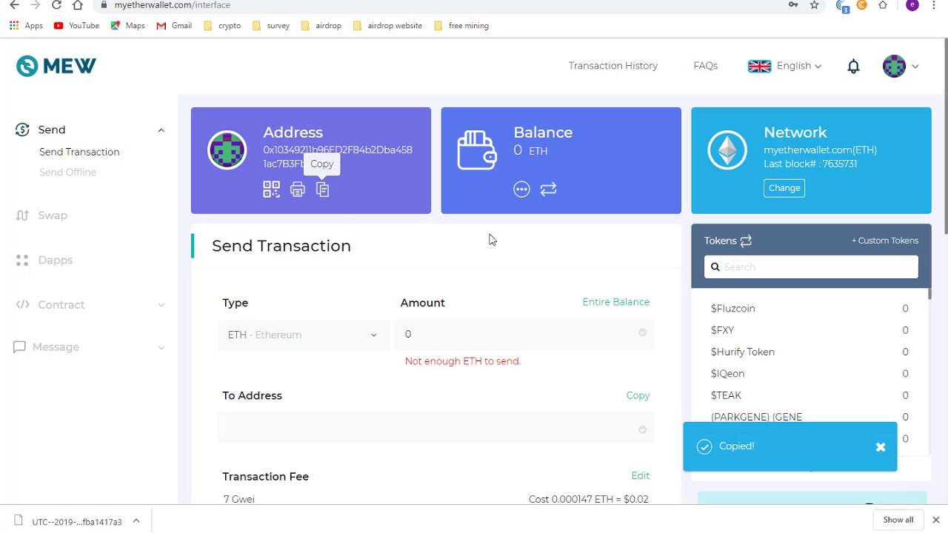Viewport: 948px width, 533px height.
Task: Open the Chrome profile avatar
Action: pyautogui.click(x=912, y=5)
